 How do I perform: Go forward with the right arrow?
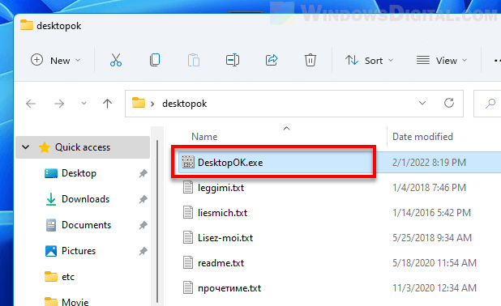tap(59, 104)
